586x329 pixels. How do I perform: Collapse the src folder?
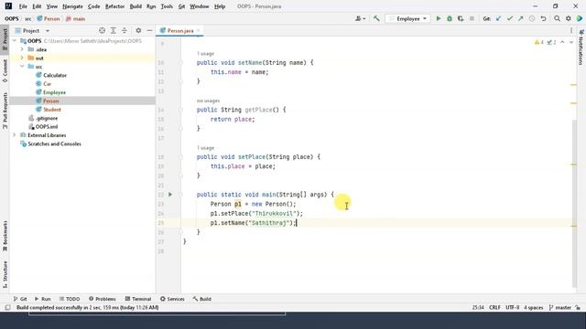point(22,67)
